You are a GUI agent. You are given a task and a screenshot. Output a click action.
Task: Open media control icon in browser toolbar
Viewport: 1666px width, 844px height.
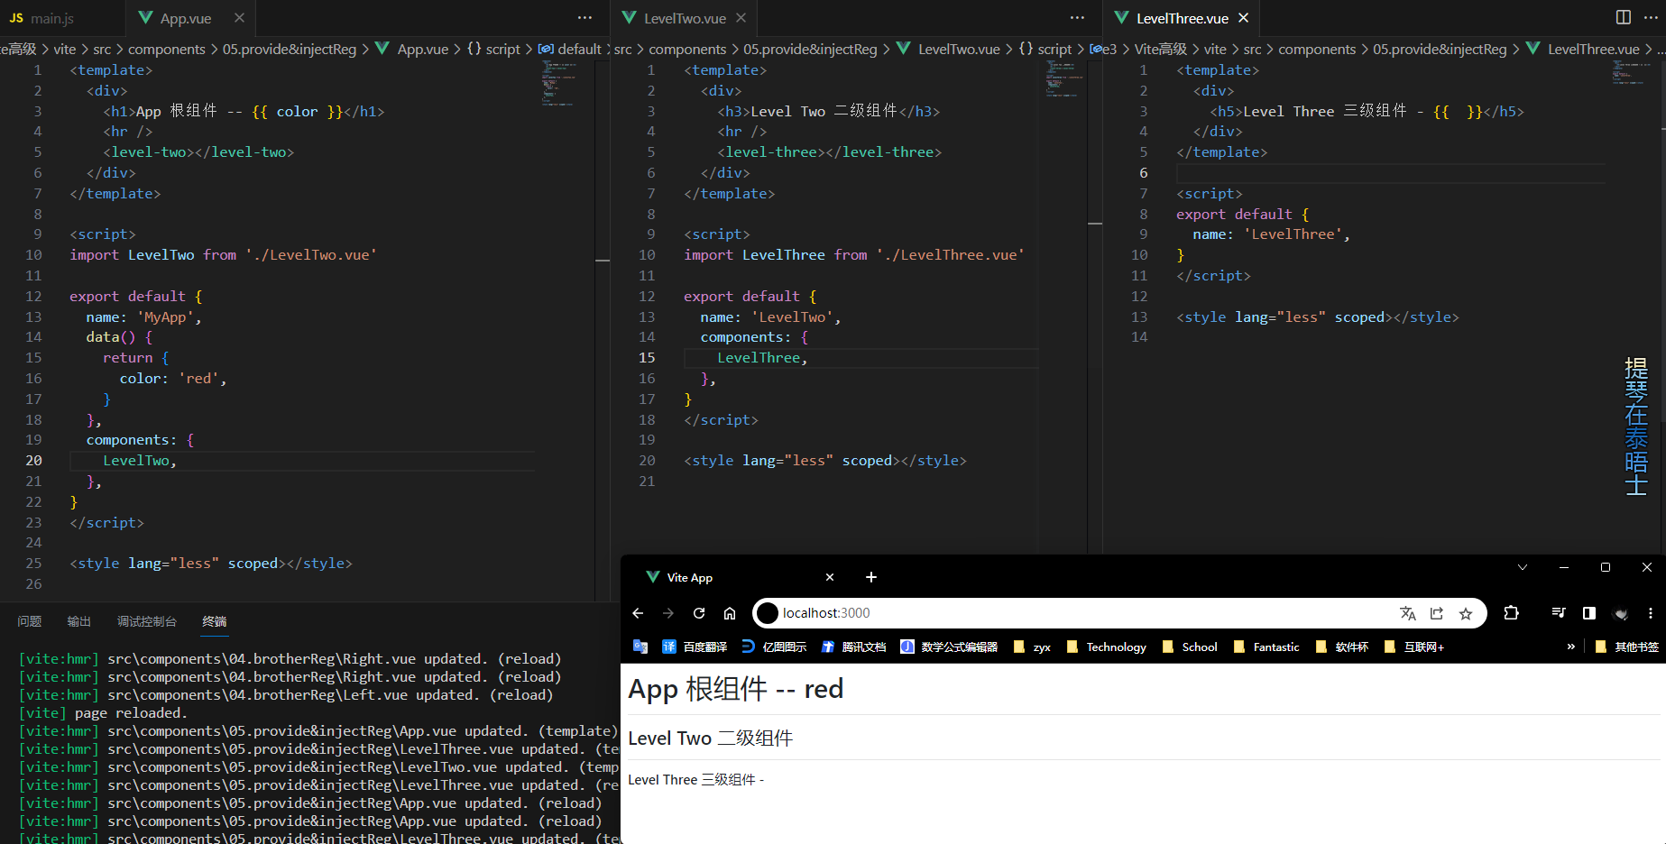click(1559, 613)
